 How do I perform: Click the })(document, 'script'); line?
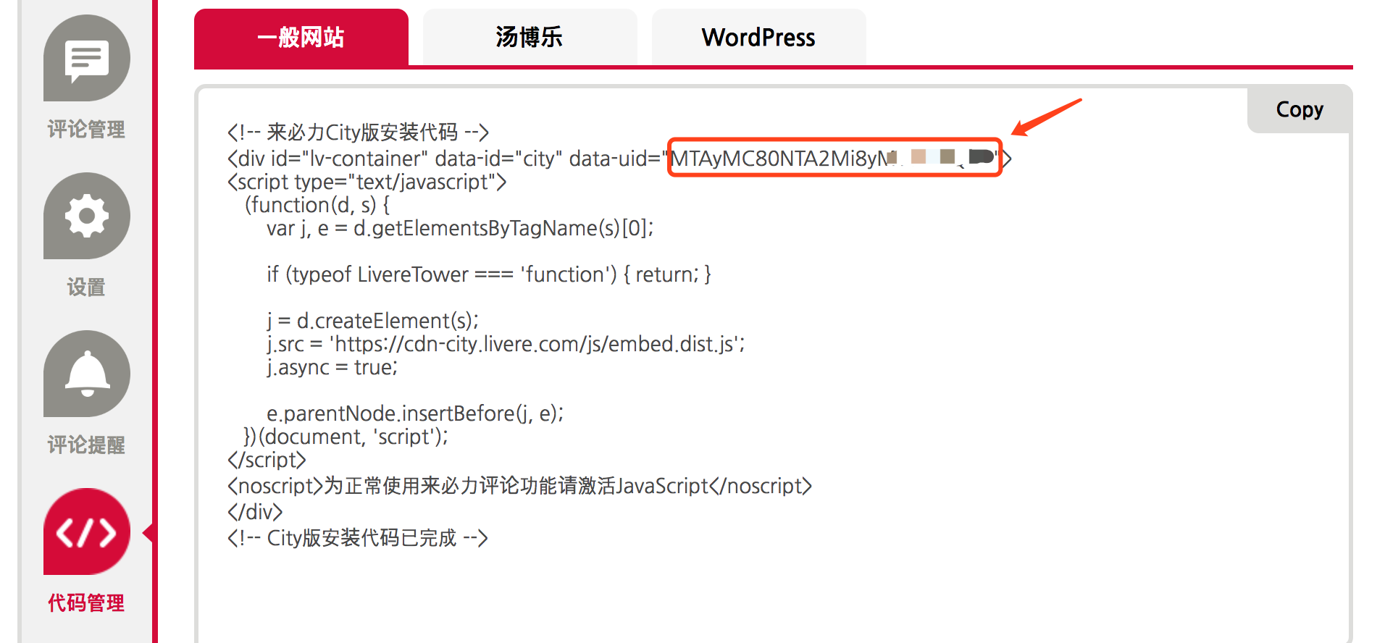(x=346, y=437)
